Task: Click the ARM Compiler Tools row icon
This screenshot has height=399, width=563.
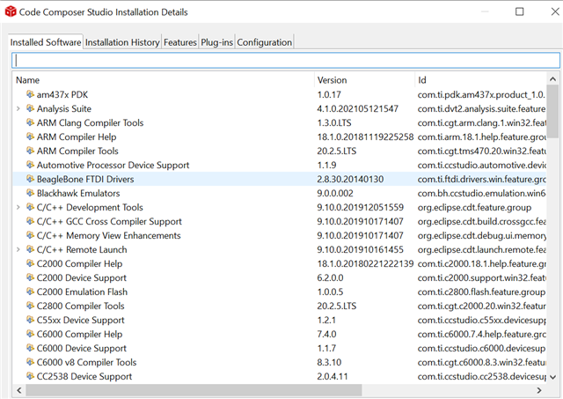Action: coord(30,151)
